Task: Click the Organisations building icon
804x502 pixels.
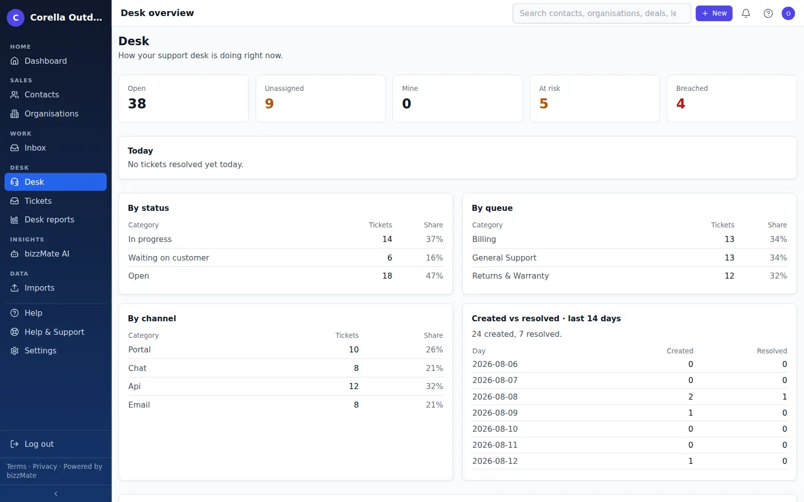Action: tap(15, 113)
